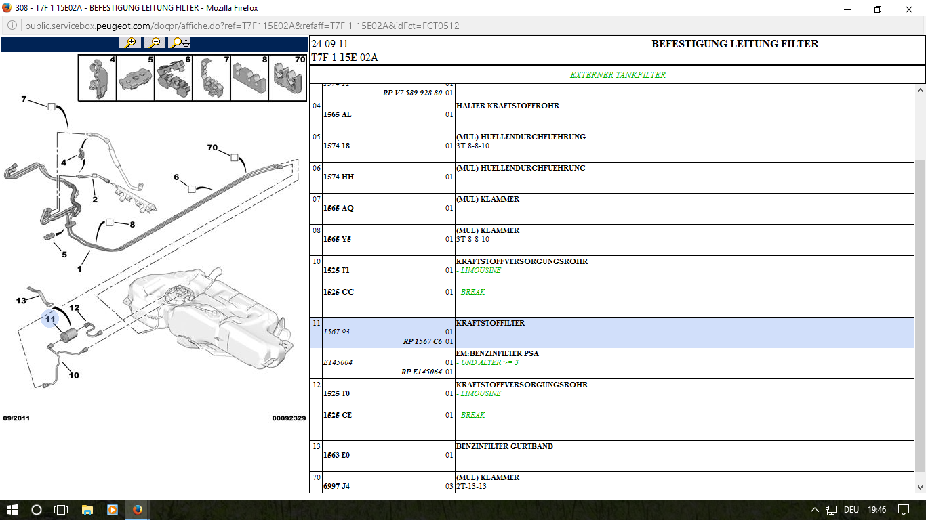926x520 pixels.
Task: Click the zoom in magnifier icon
Action: tap(130, 43)
